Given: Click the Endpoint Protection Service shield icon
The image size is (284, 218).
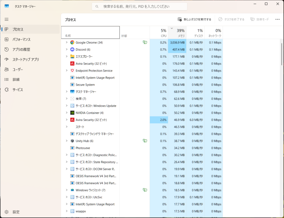Looking at the screenshot, I should click(72, 71).
